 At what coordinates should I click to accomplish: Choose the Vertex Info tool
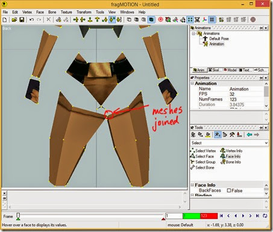coord(231,151)
